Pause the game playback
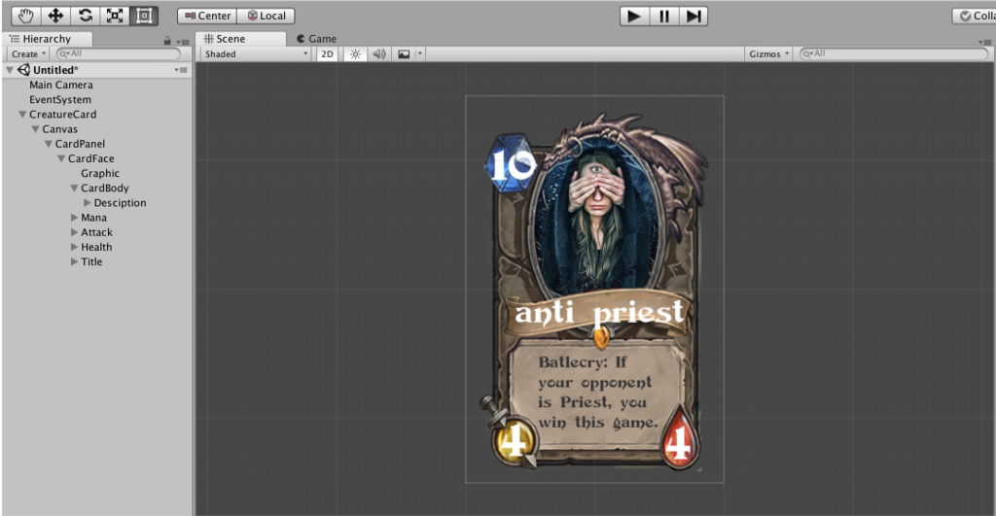The height and width of the screenshot is (516, 996). [x=663, y=16]
